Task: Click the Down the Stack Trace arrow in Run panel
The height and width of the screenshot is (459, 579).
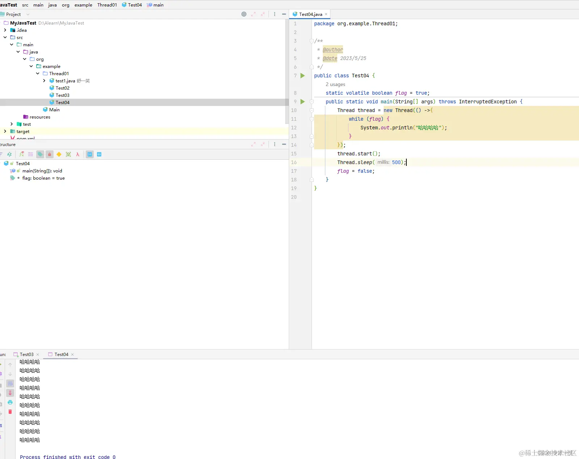Action: pos(10,374)
